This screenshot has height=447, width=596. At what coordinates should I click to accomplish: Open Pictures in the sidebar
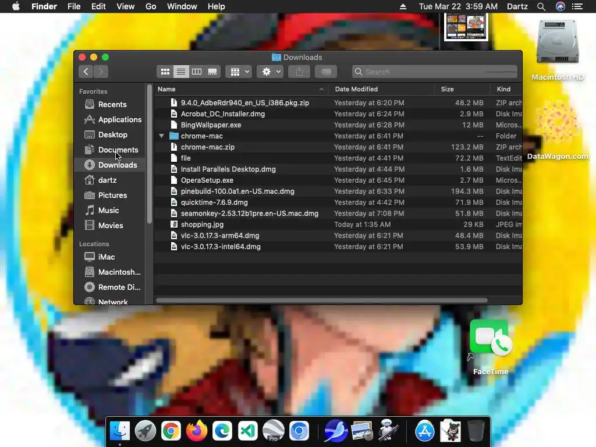click(109, 195)
